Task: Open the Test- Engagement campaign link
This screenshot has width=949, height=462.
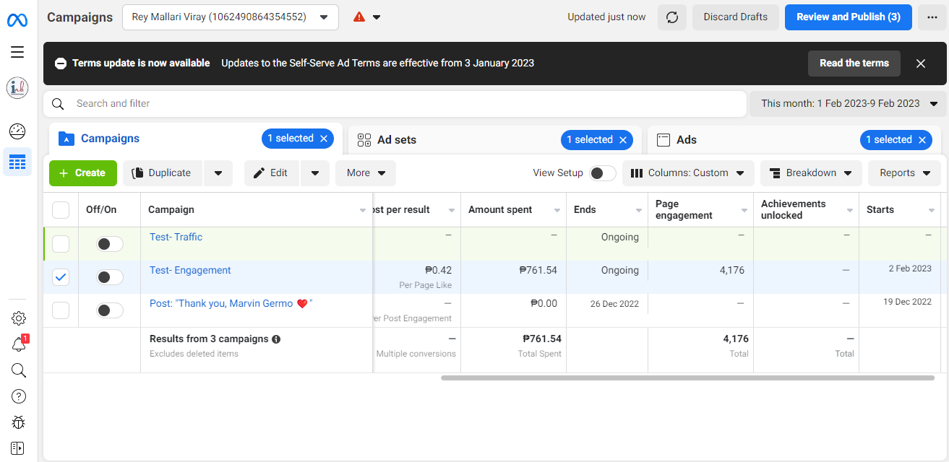Action: coord(190,270)
